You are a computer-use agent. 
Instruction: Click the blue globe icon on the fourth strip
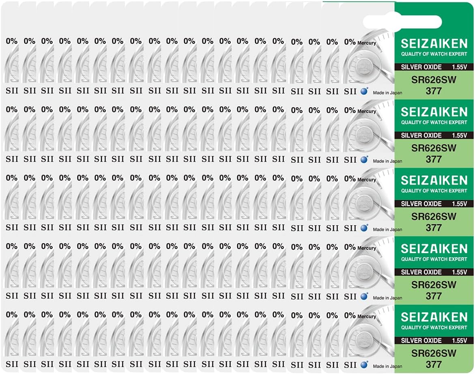(x=364, y=296)
